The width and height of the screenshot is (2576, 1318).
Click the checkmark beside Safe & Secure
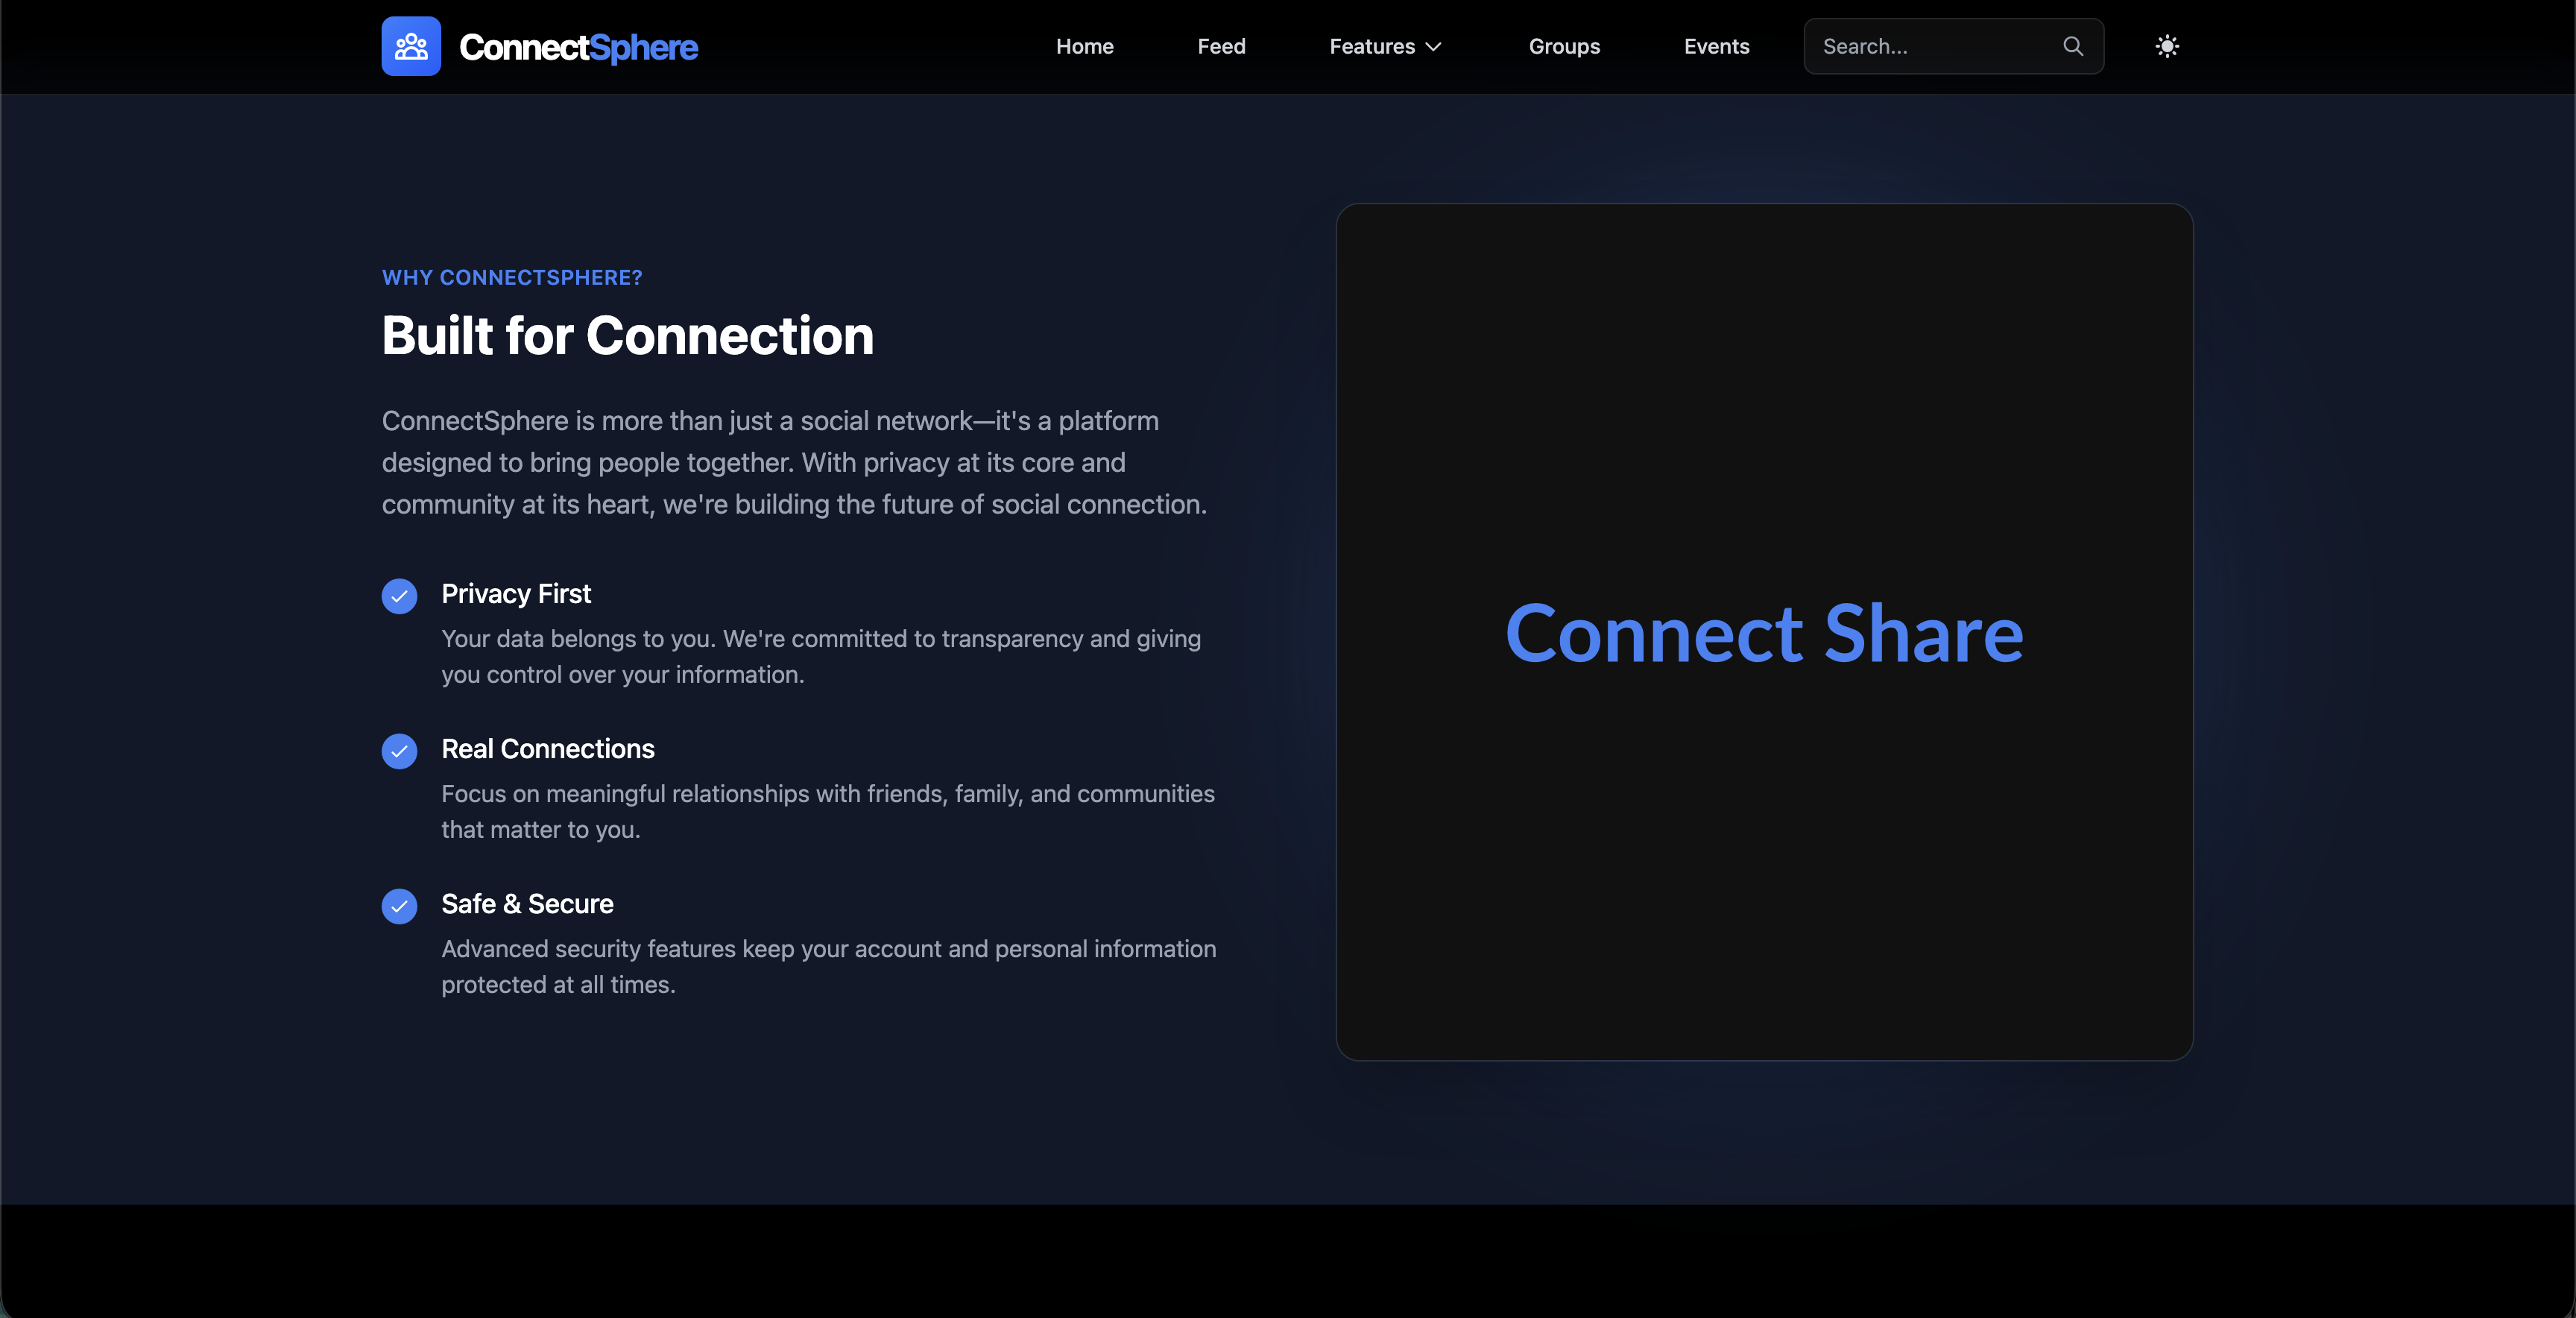coord(399,906)
